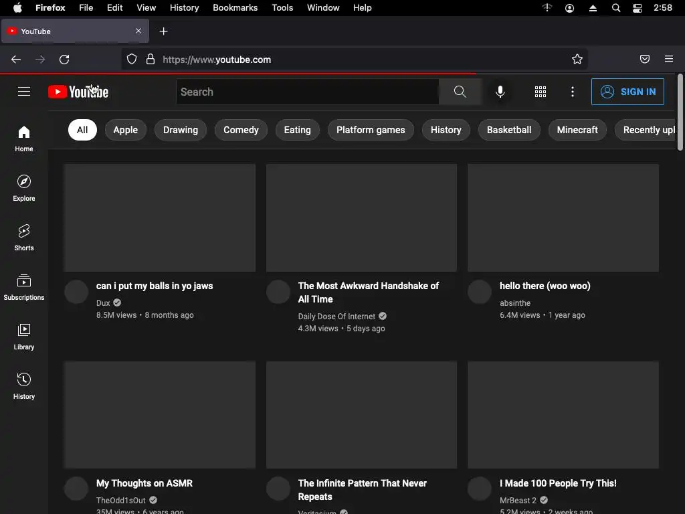Image resolution: width=685 pixels, height=514 pixels.
Task: Open History in the sidebar
Action: (x=24, y=386)
